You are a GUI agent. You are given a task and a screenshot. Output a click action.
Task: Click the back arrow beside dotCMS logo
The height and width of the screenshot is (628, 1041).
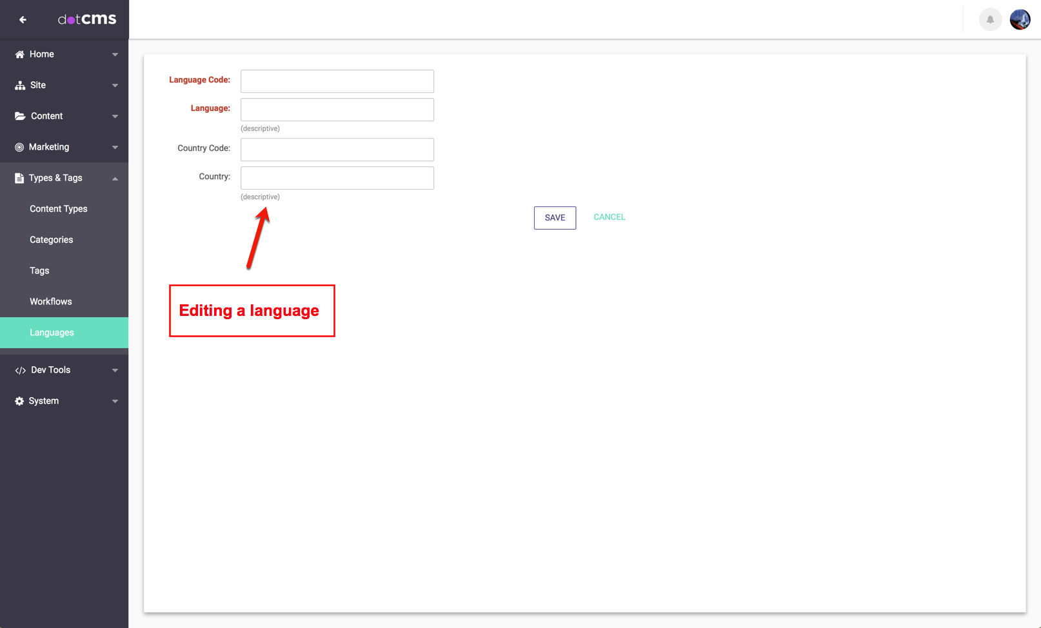pyautogui.click(x=23, y=20)
